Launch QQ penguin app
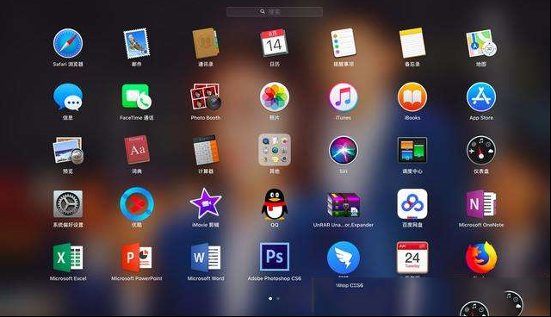 click(275, 204)
